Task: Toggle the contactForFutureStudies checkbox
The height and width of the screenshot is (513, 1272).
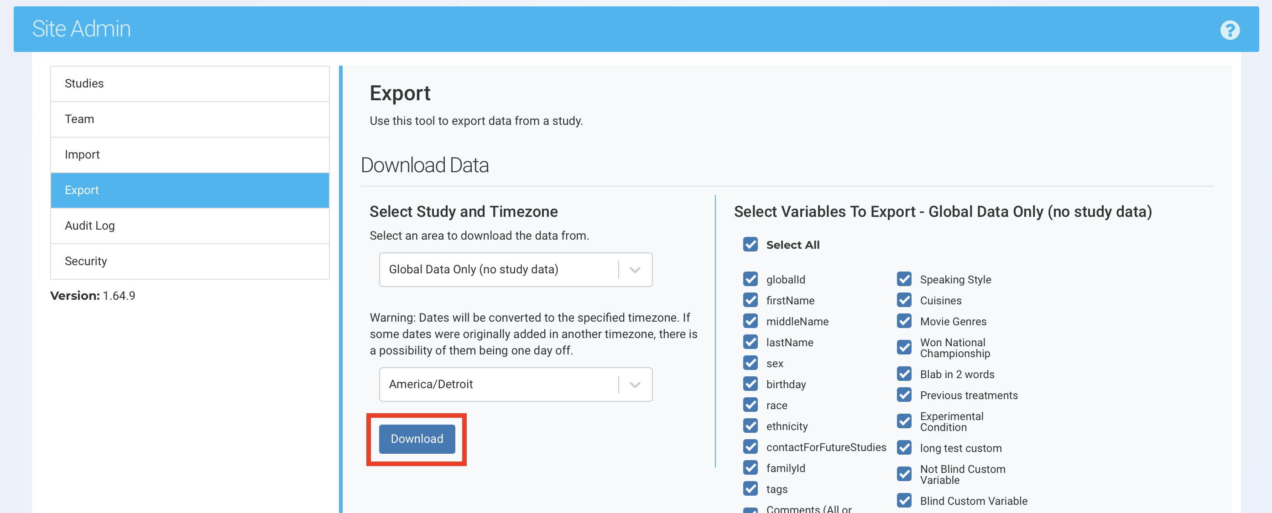Action: (750, 447)
